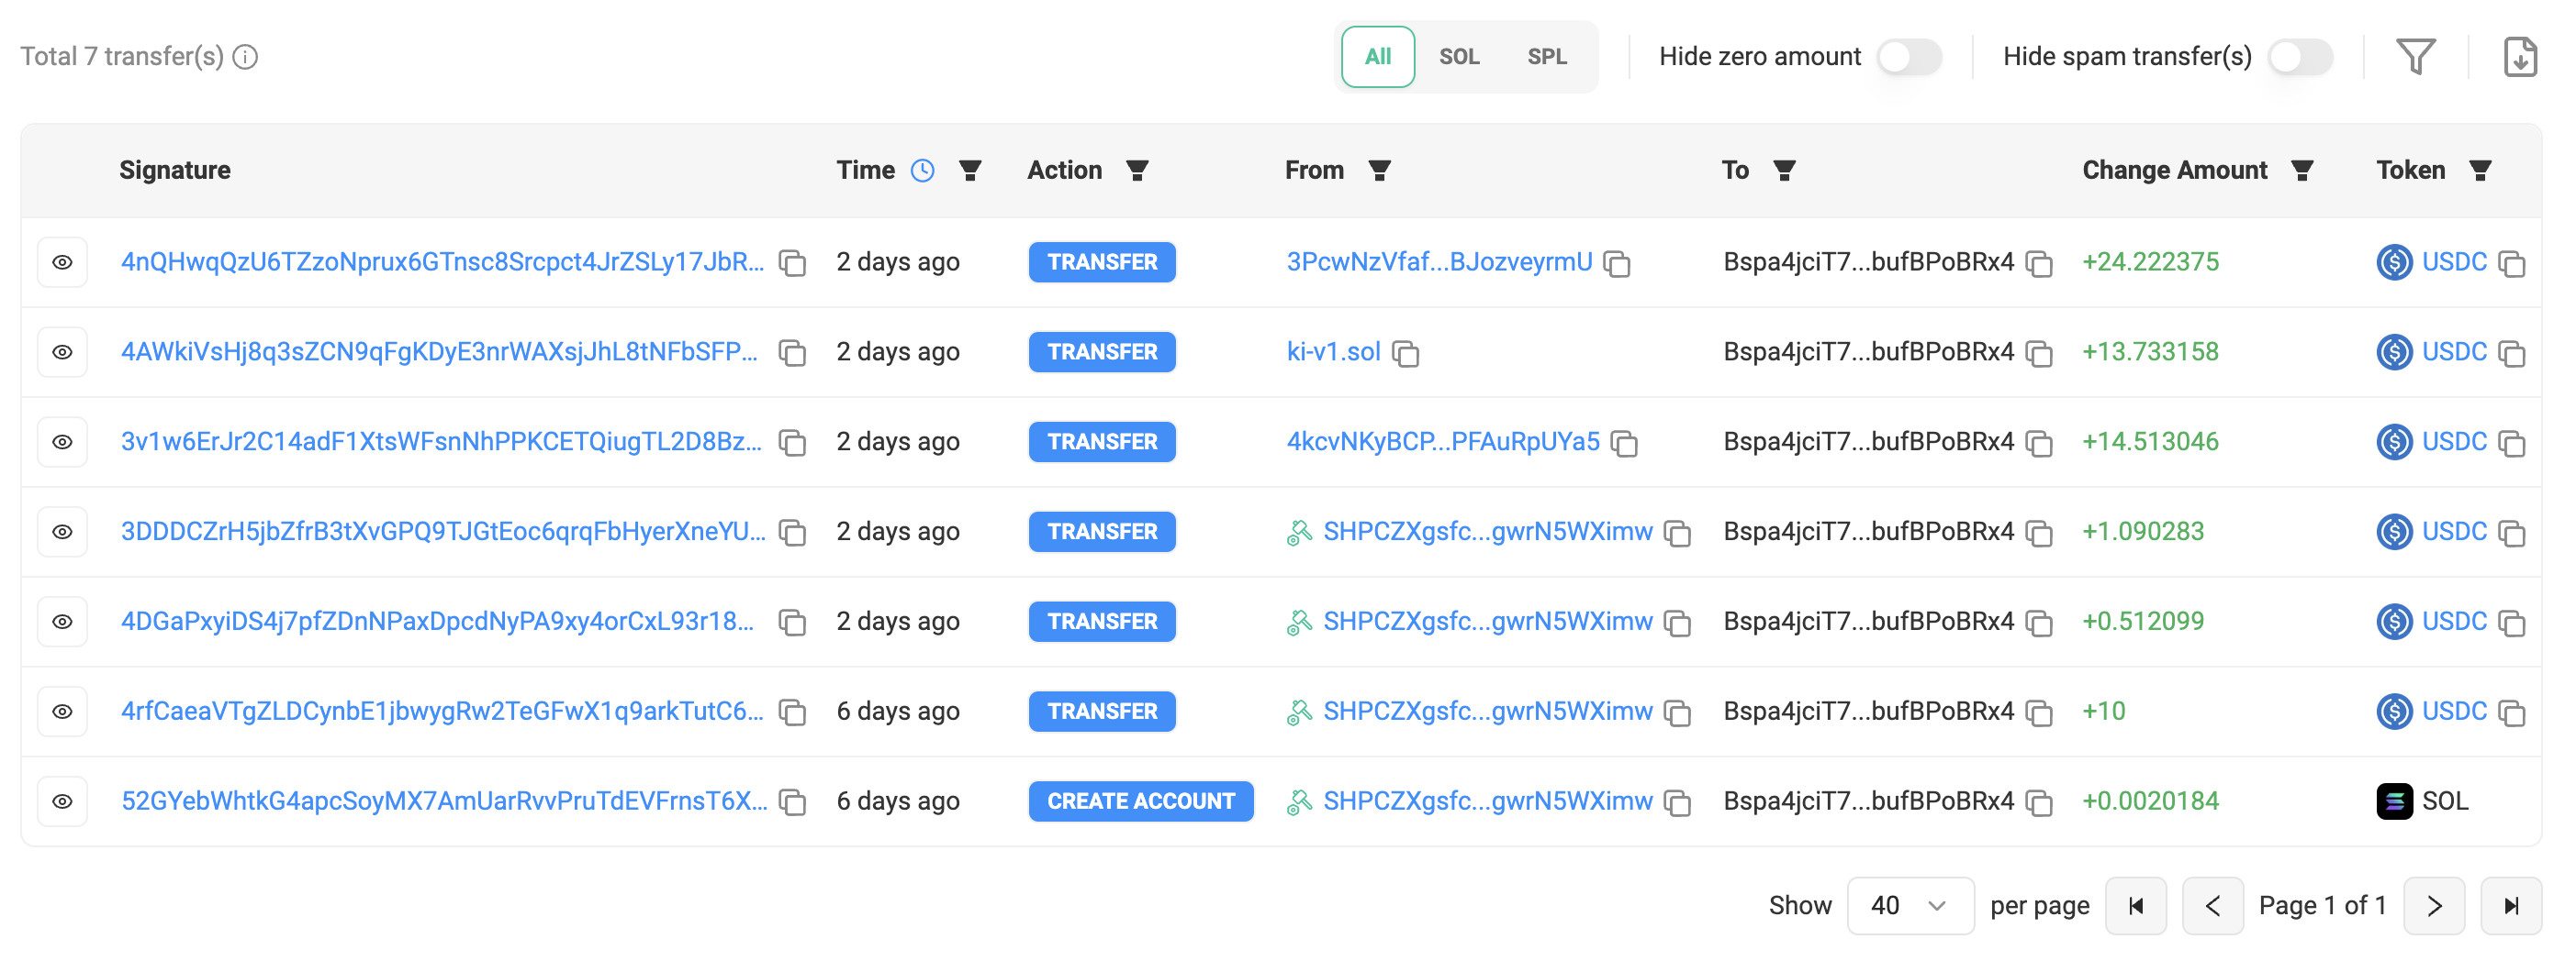Open the Change Amount column filter
Viewport: 2576px width, 961px height.
(x=2302, y=171)
